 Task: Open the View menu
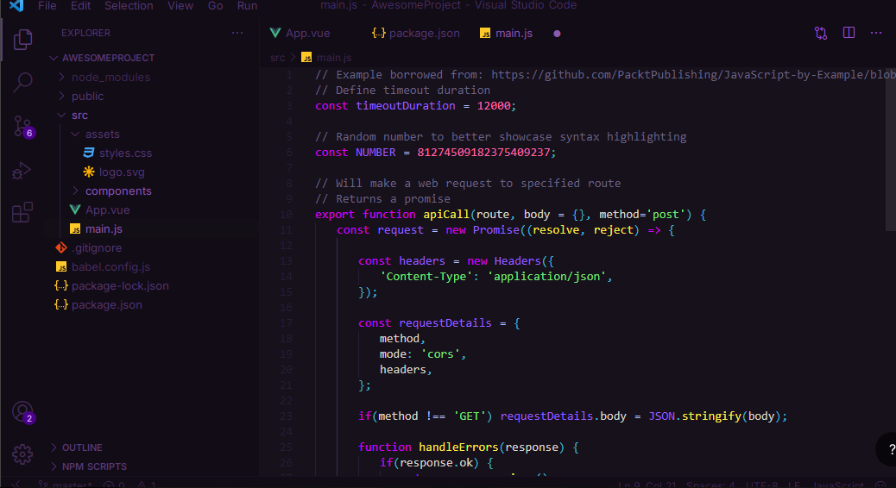180,6
